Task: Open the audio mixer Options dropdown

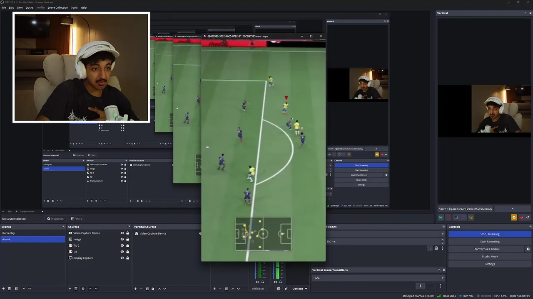Action: 299,289
